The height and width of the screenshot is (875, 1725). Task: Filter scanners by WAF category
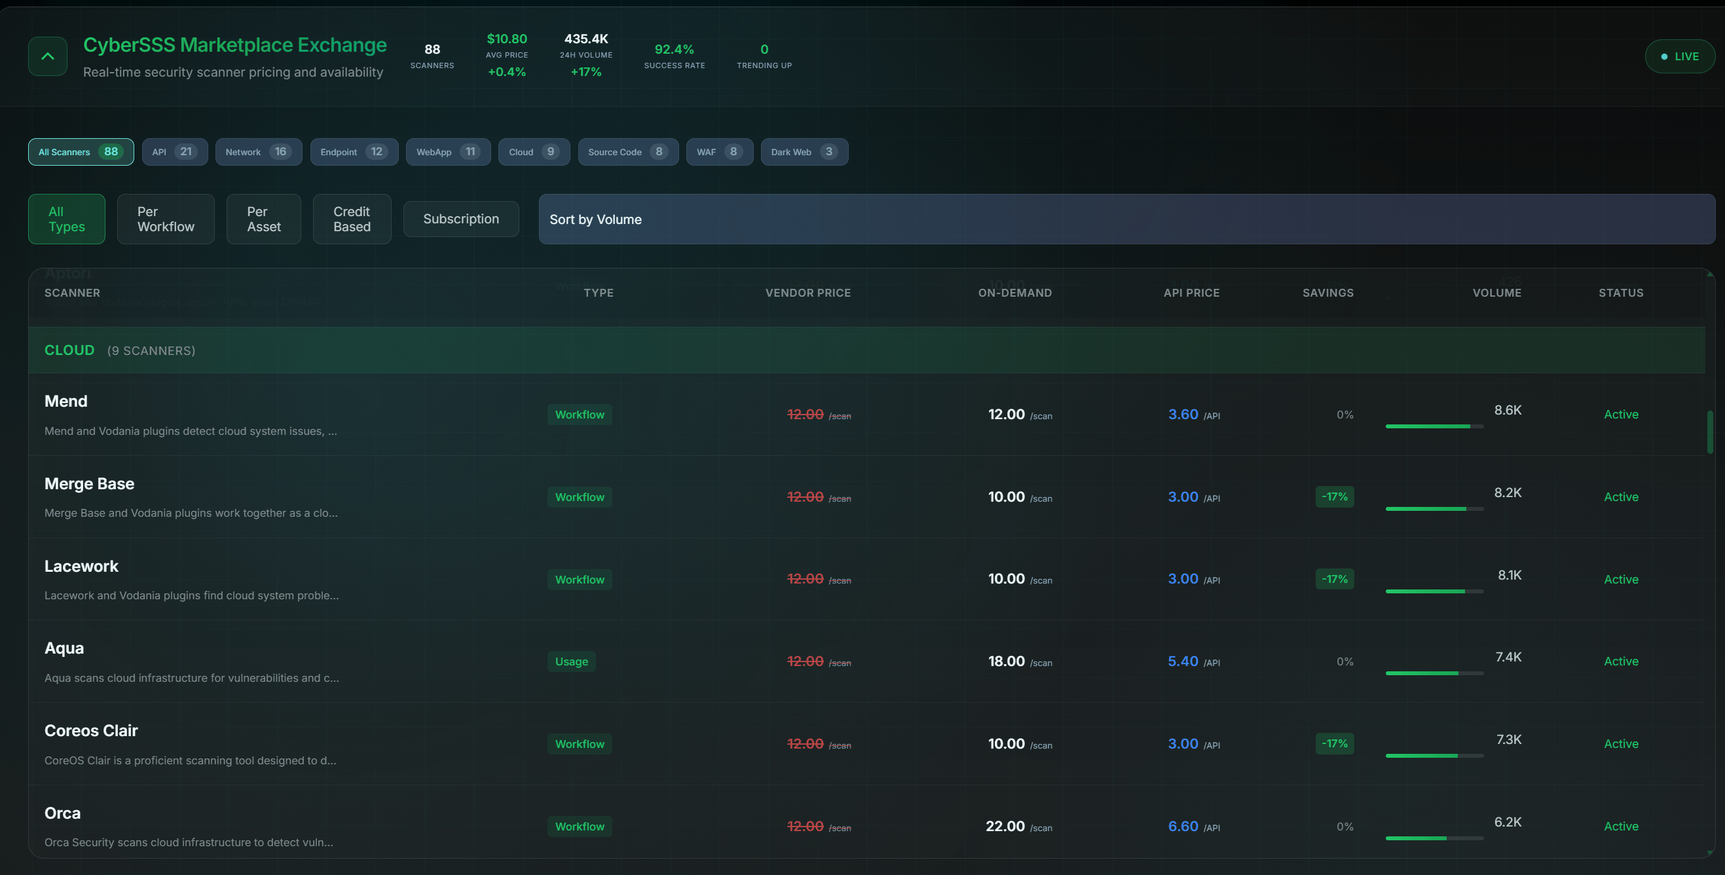[x=719, y=152]
